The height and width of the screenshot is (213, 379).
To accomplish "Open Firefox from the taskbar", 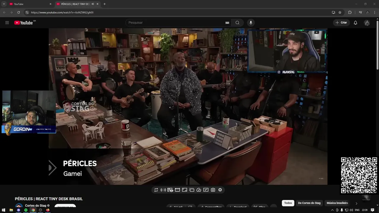I will (x=48, y=210).
